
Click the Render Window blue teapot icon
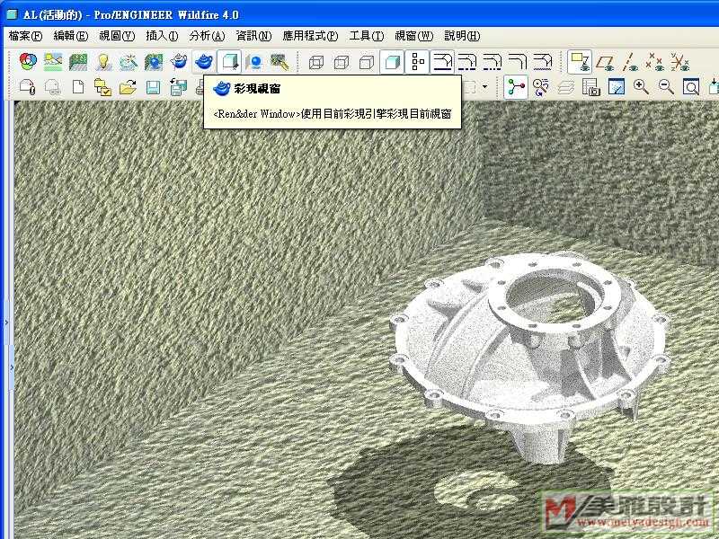coord(204,61)
